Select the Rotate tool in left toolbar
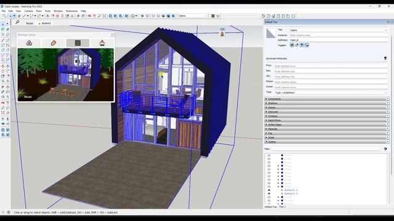The image size is (394, 221). [2, 71]
